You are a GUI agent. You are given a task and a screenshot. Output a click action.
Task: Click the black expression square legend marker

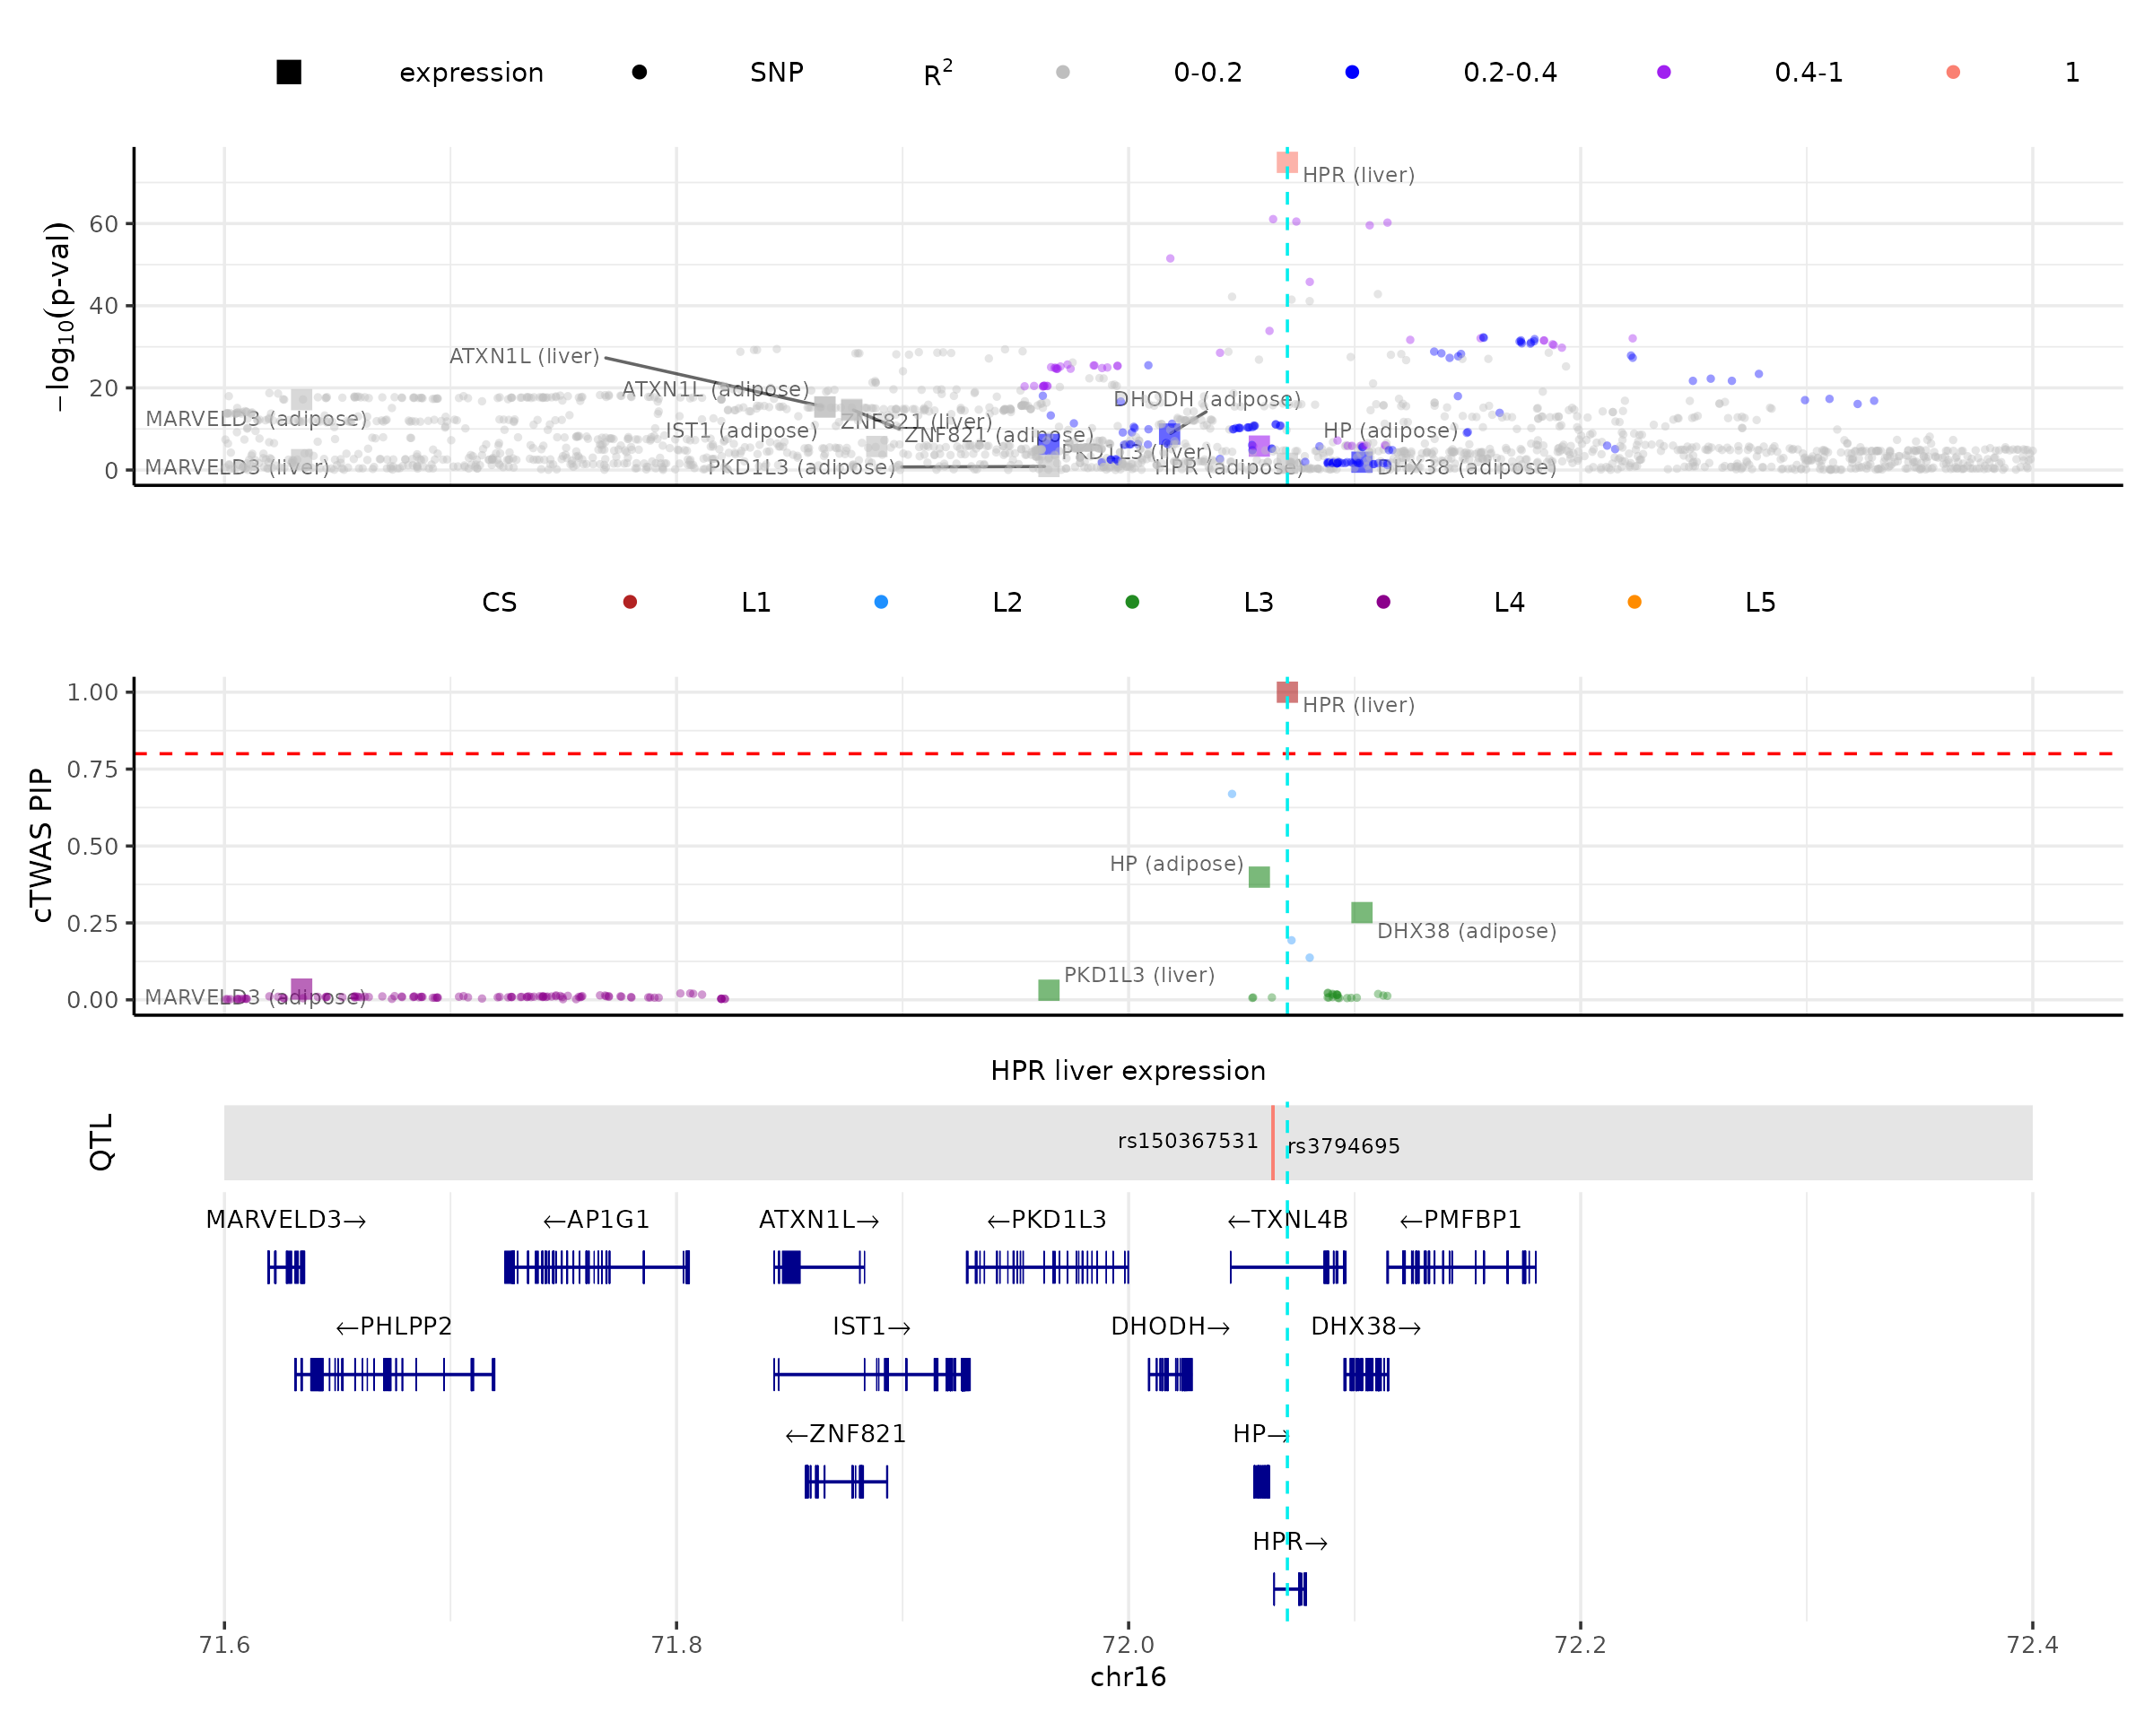point(289,72)
